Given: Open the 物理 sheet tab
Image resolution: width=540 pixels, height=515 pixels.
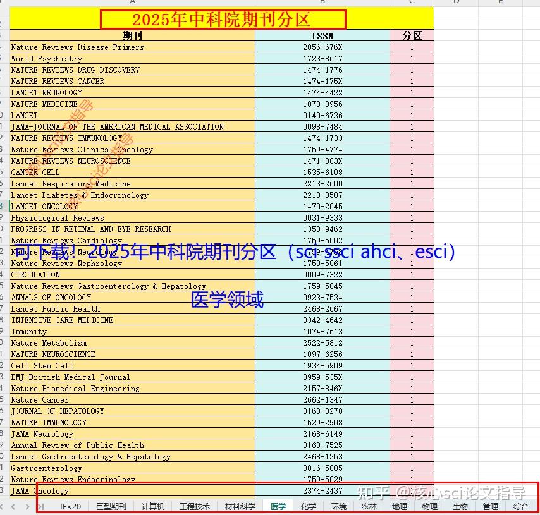Looking at the screenshot, I should [429, 506].
